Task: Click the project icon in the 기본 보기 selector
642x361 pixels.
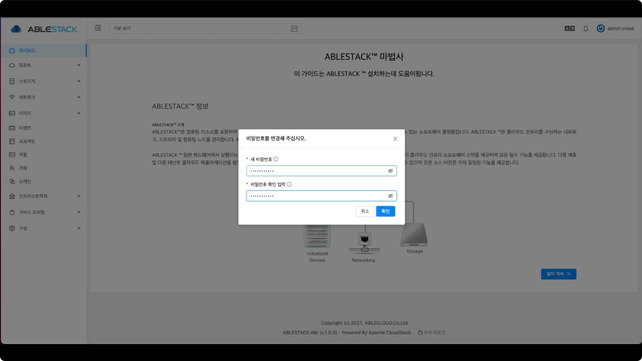Action: coord(295,29)
